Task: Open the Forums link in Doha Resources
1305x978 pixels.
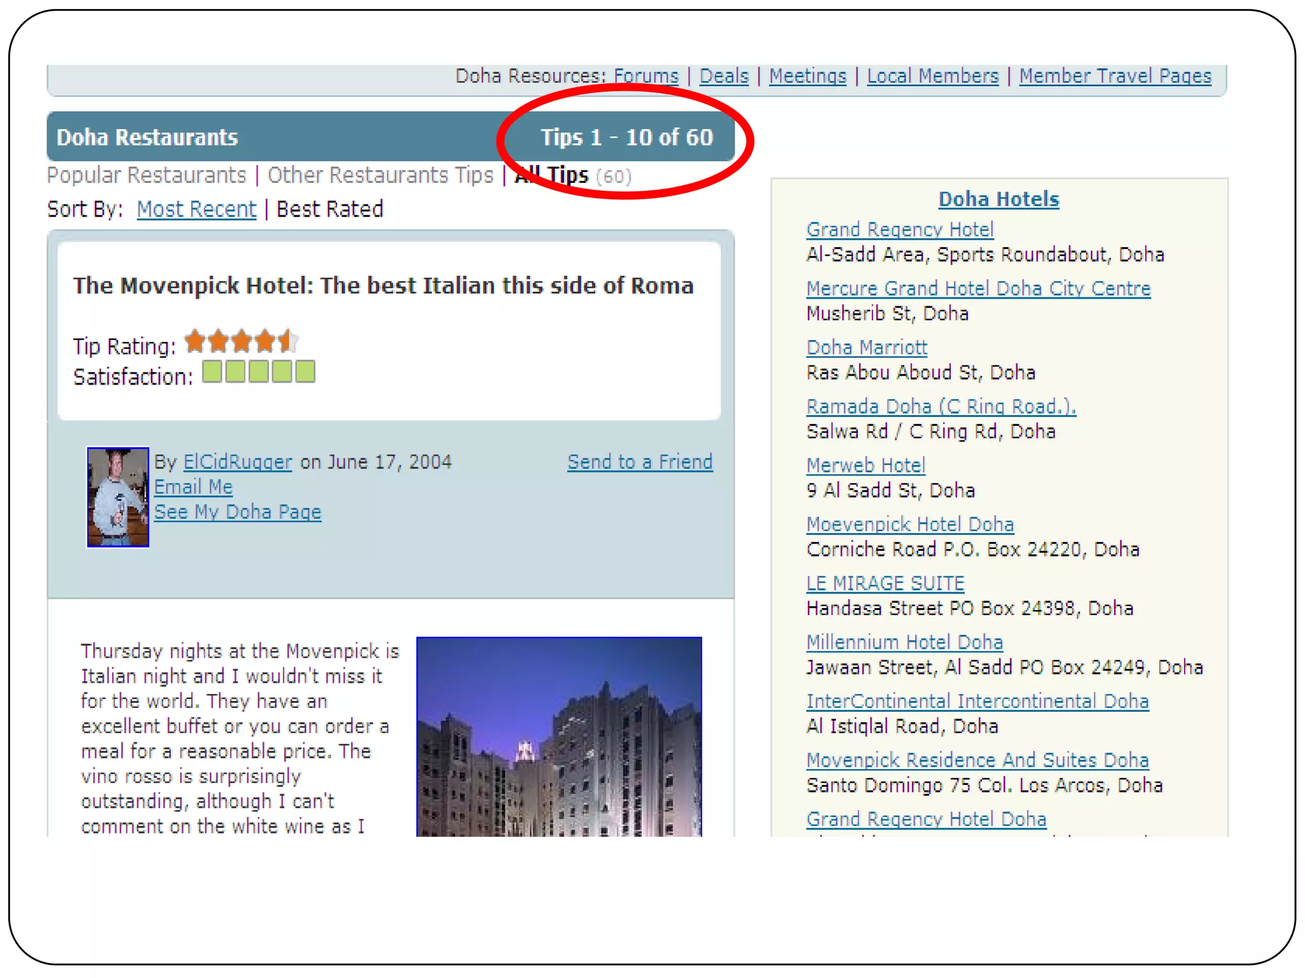Action: (x=646, y=76)
